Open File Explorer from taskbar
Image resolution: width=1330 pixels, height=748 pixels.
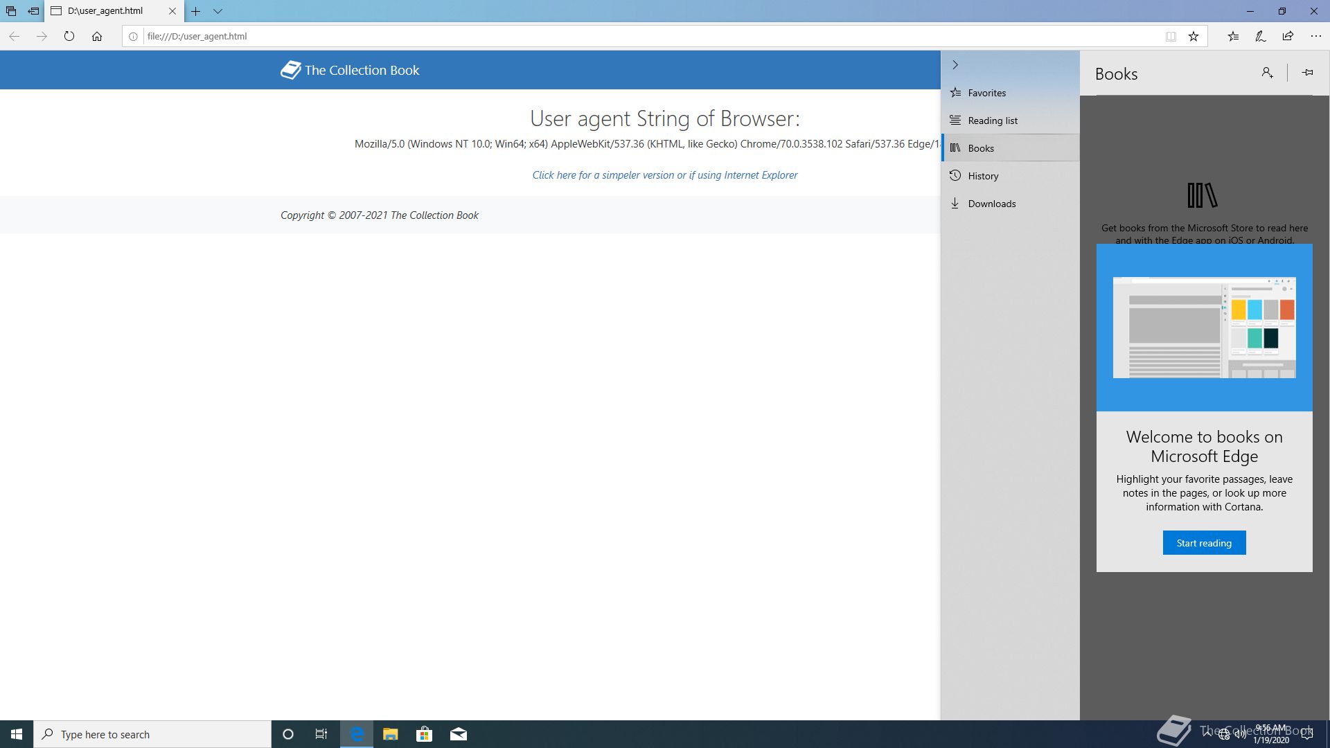(390, 734)
